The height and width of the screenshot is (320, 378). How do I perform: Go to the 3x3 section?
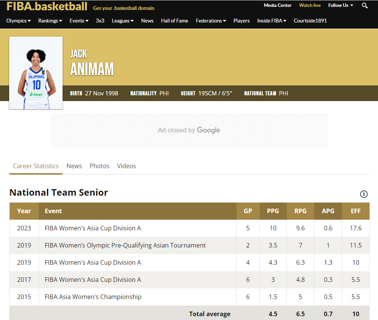100,21
